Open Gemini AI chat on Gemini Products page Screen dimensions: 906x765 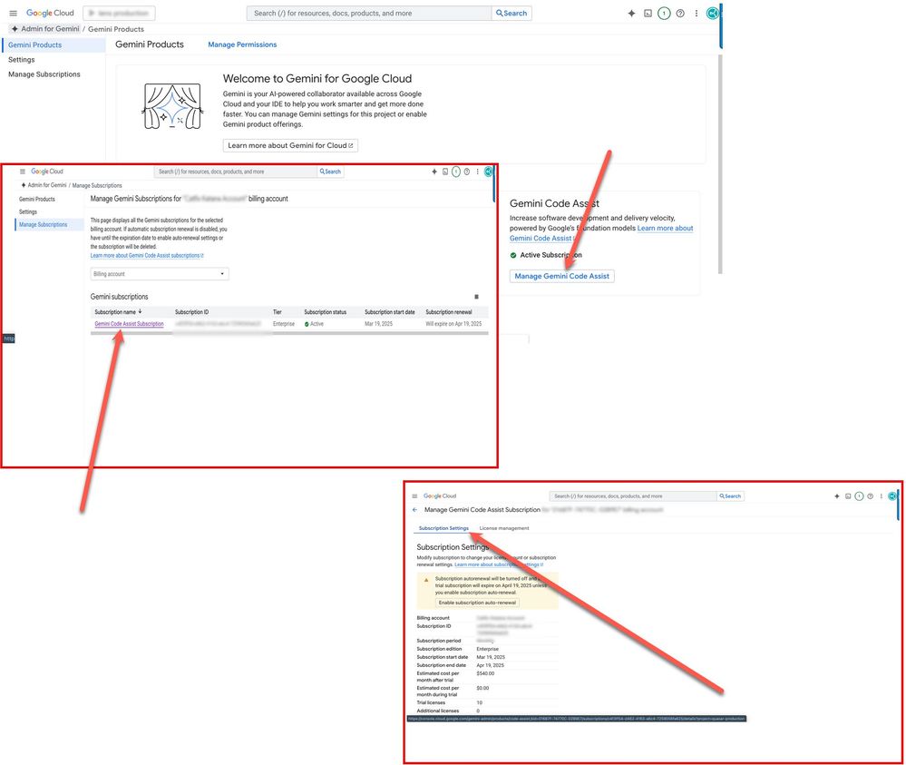pos(631,14)
